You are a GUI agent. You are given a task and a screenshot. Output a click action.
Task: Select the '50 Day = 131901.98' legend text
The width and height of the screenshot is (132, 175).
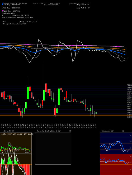12,8
